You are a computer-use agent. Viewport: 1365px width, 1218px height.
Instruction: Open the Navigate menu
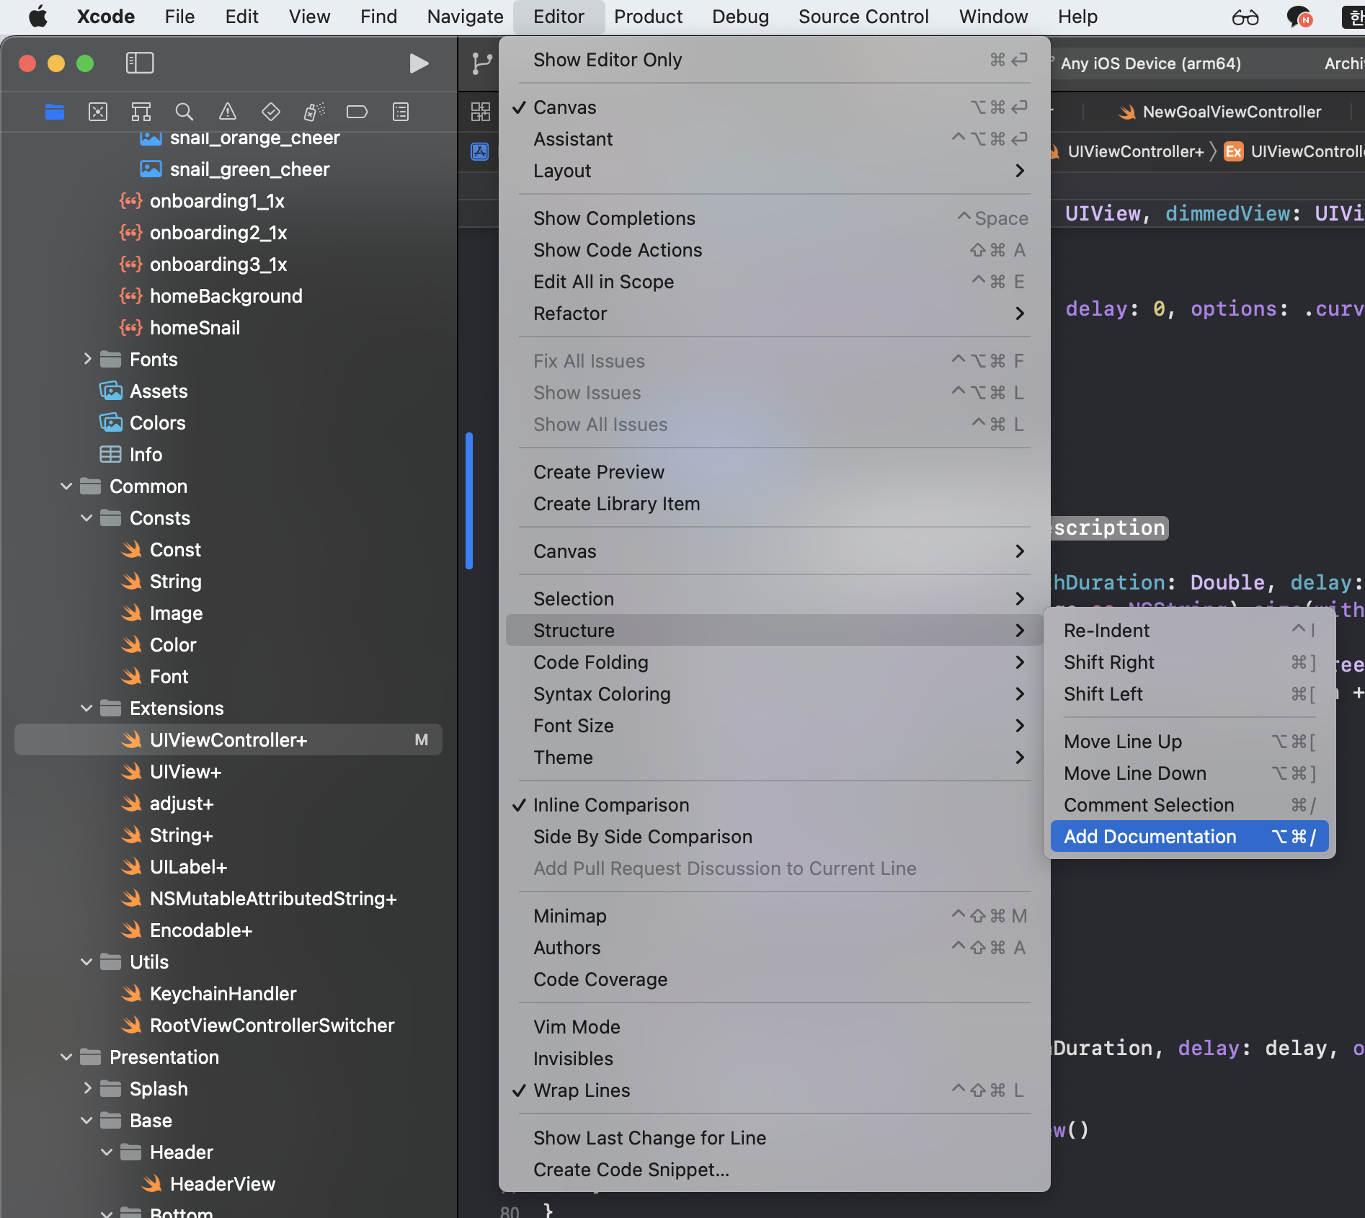465,17
